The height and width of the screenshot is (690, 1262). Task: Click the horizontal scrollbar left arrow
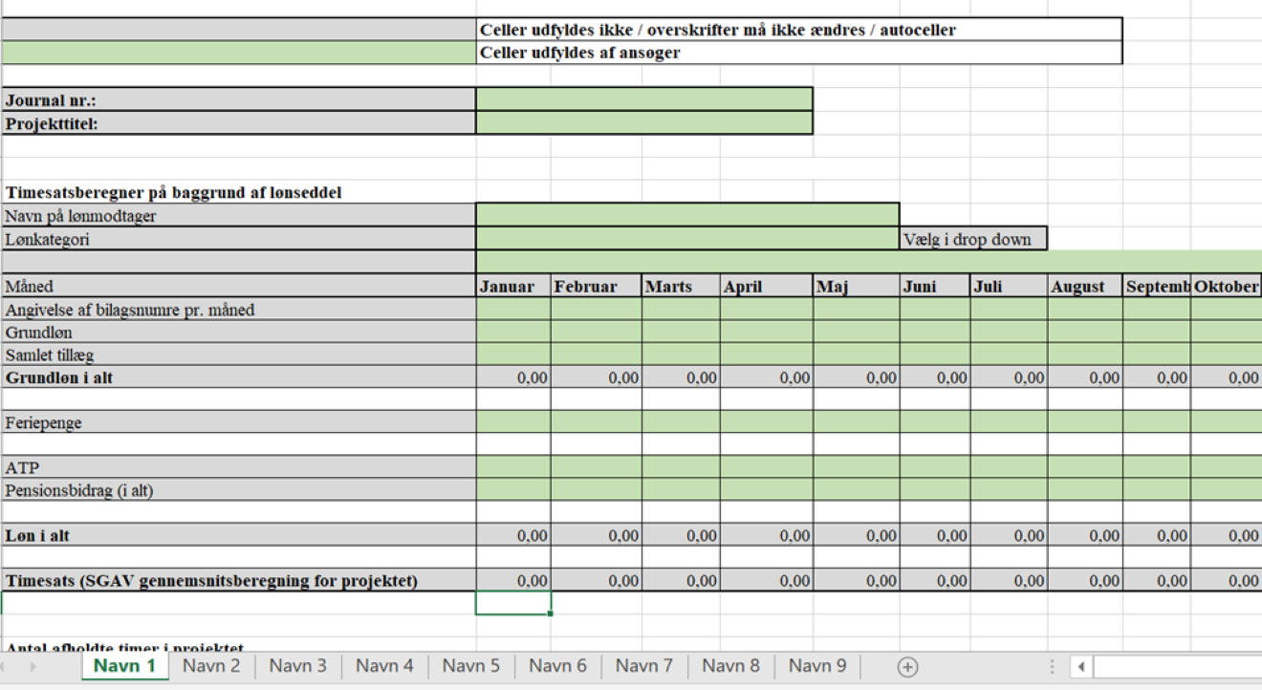coord(1080,667)
